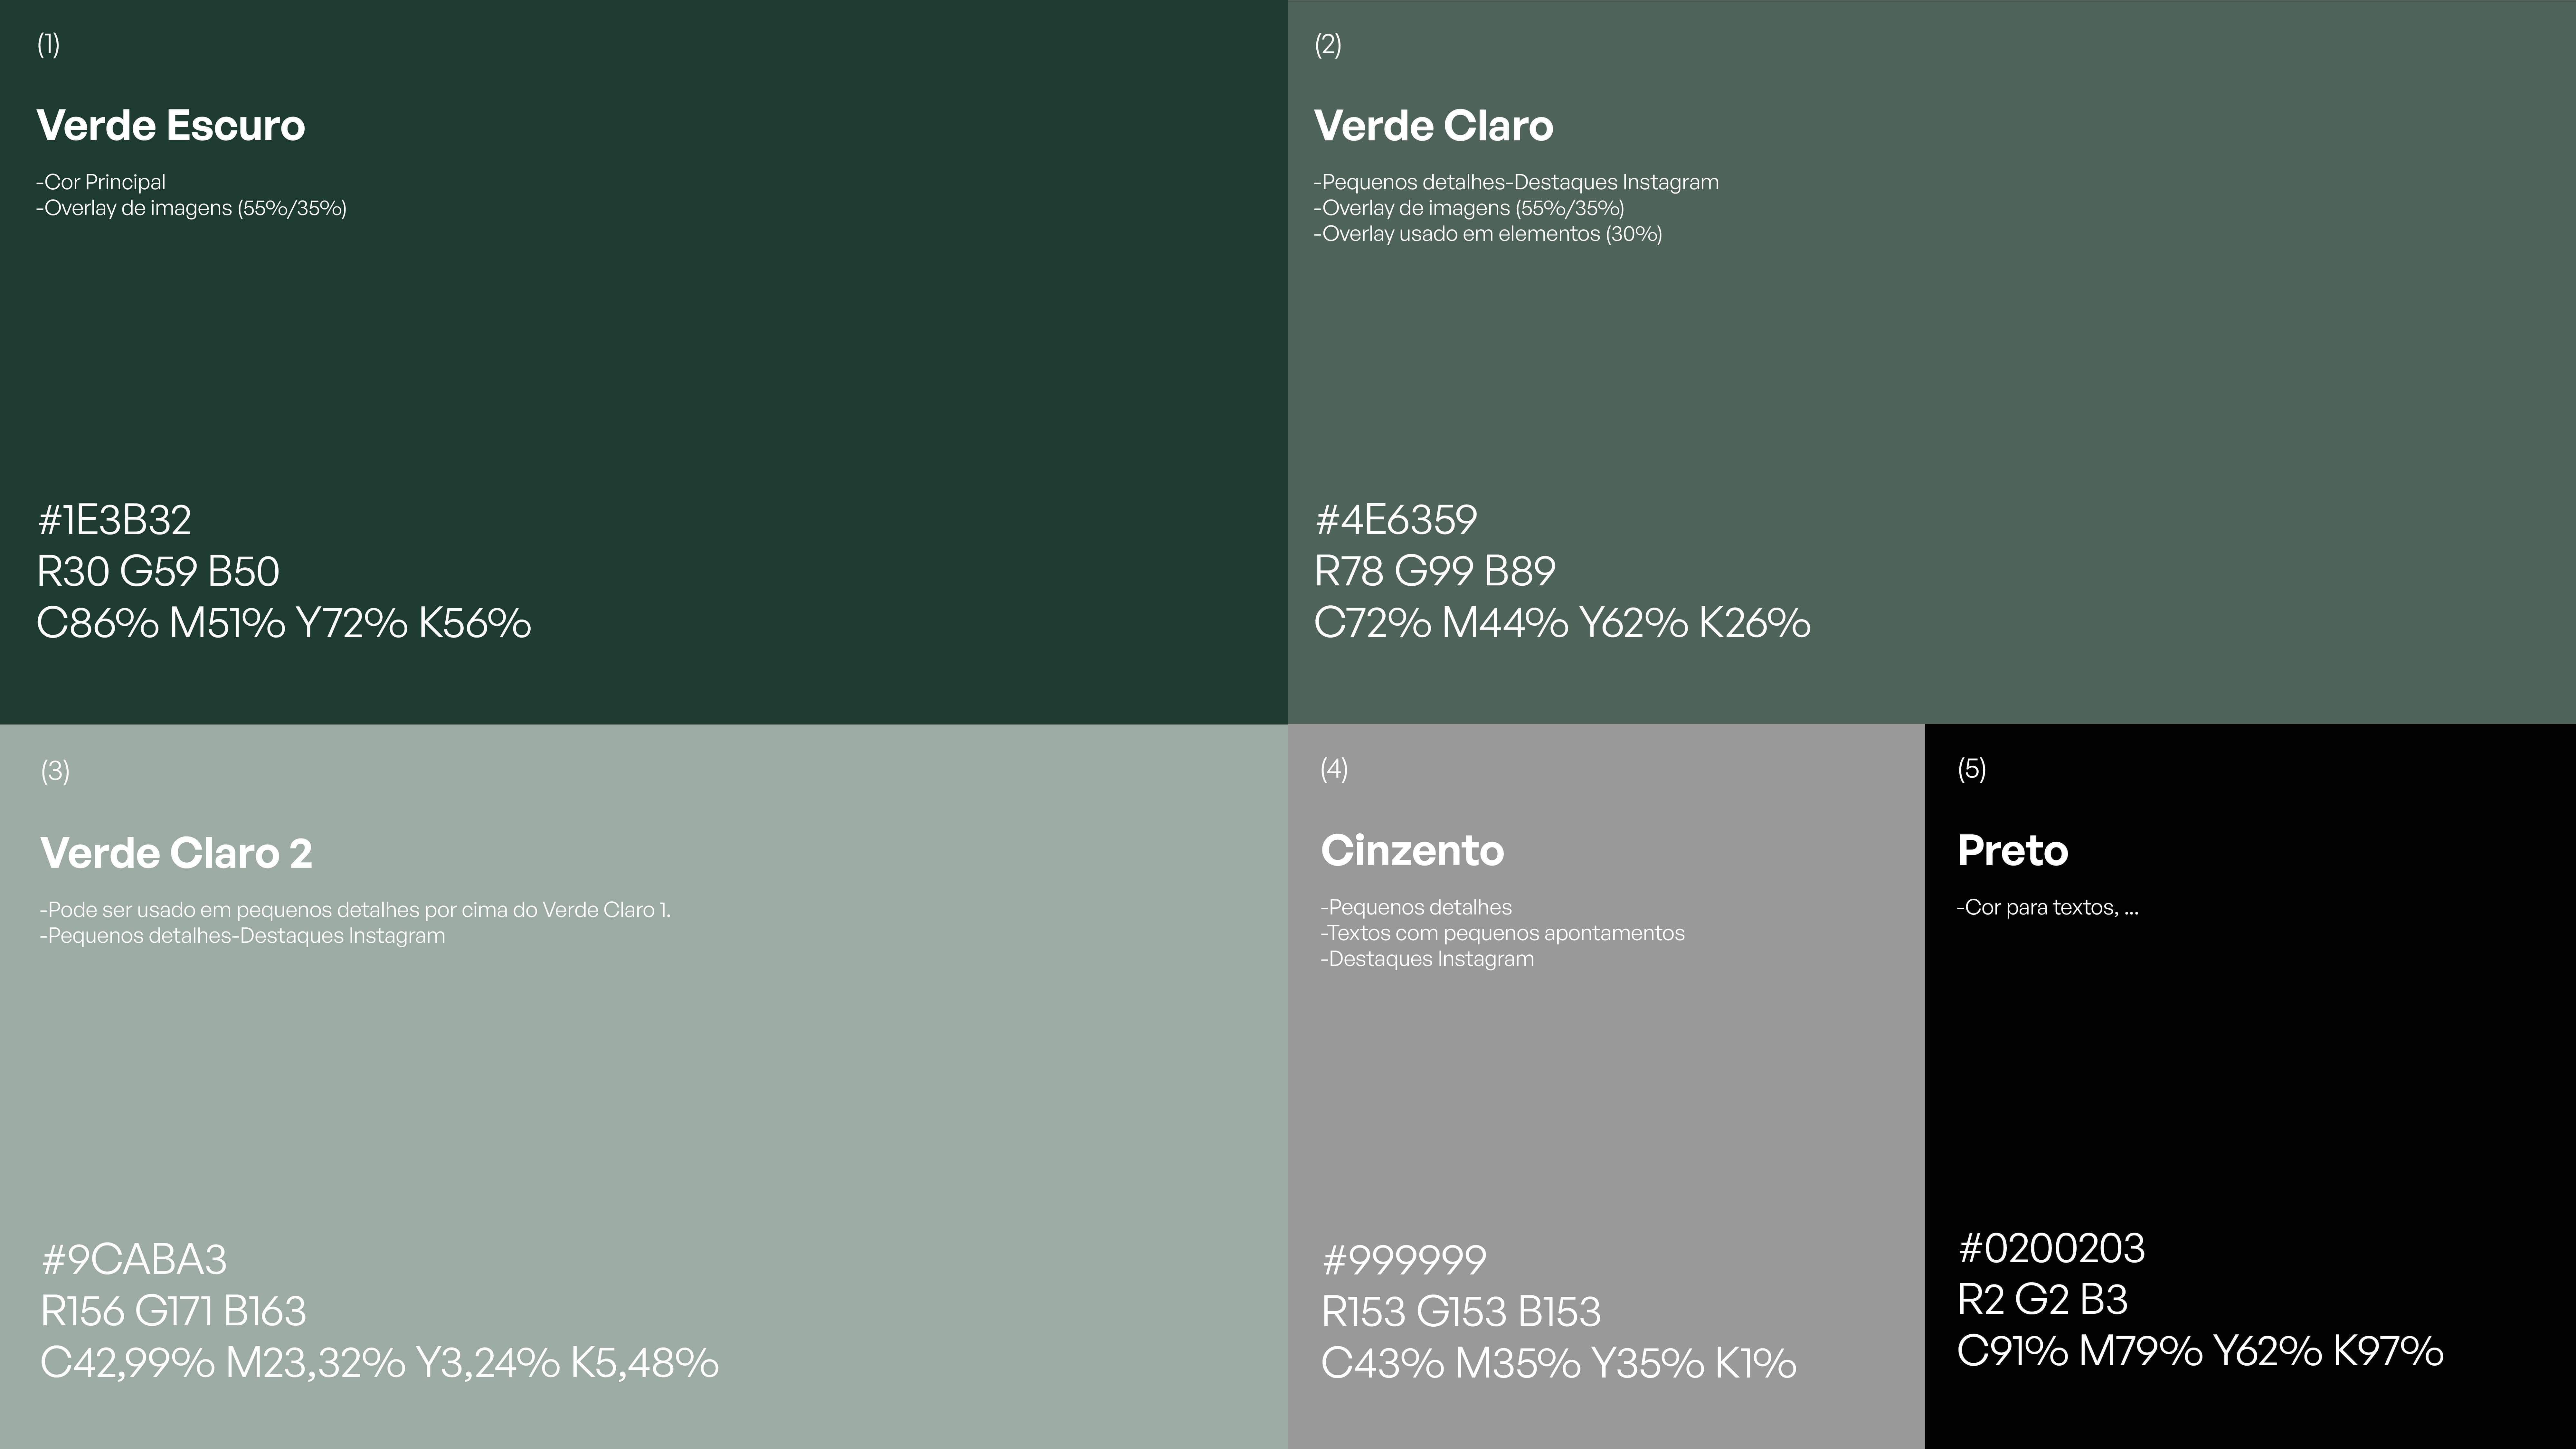
Task: Click the Verde Claro heading
Action: tap(1433, 126)
